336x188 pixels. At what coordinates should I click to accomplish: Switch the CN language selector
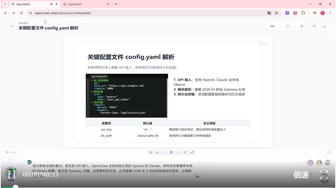pyautogui.click(x=272, y=26)
